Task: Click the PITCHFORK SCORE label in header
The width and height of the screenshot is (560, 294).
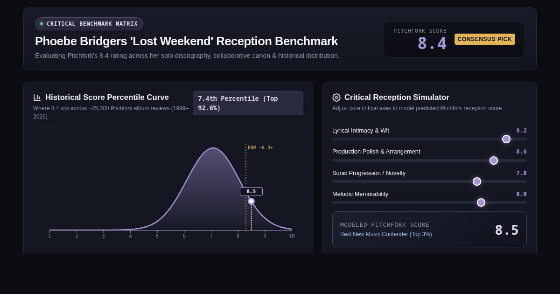Action: coord(420,31)
